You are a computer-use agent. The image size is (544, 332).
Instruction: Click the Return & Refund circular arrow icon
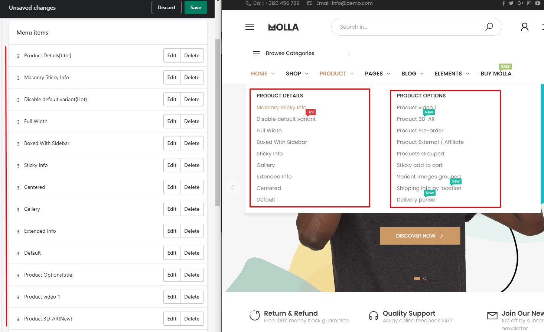255,315
